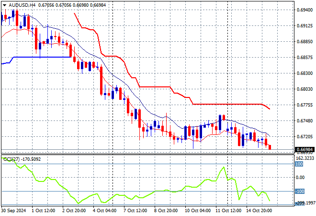
Task: Click the 1 Oct 12:00 time label
Action: click(43, 211)
